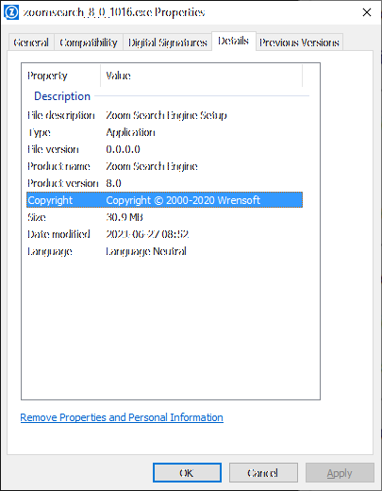
Task: Select the Size property row
Action: pyautogui.click(x=164, y=217)
